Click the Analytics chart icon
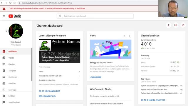 point(4,71)
